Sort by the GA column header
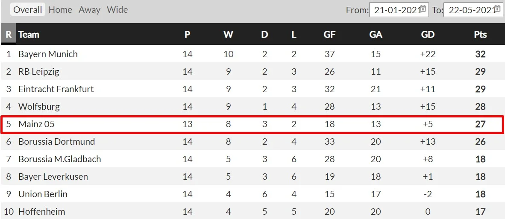505x219 pixels. pyautogui.click(x=376, y=35)
